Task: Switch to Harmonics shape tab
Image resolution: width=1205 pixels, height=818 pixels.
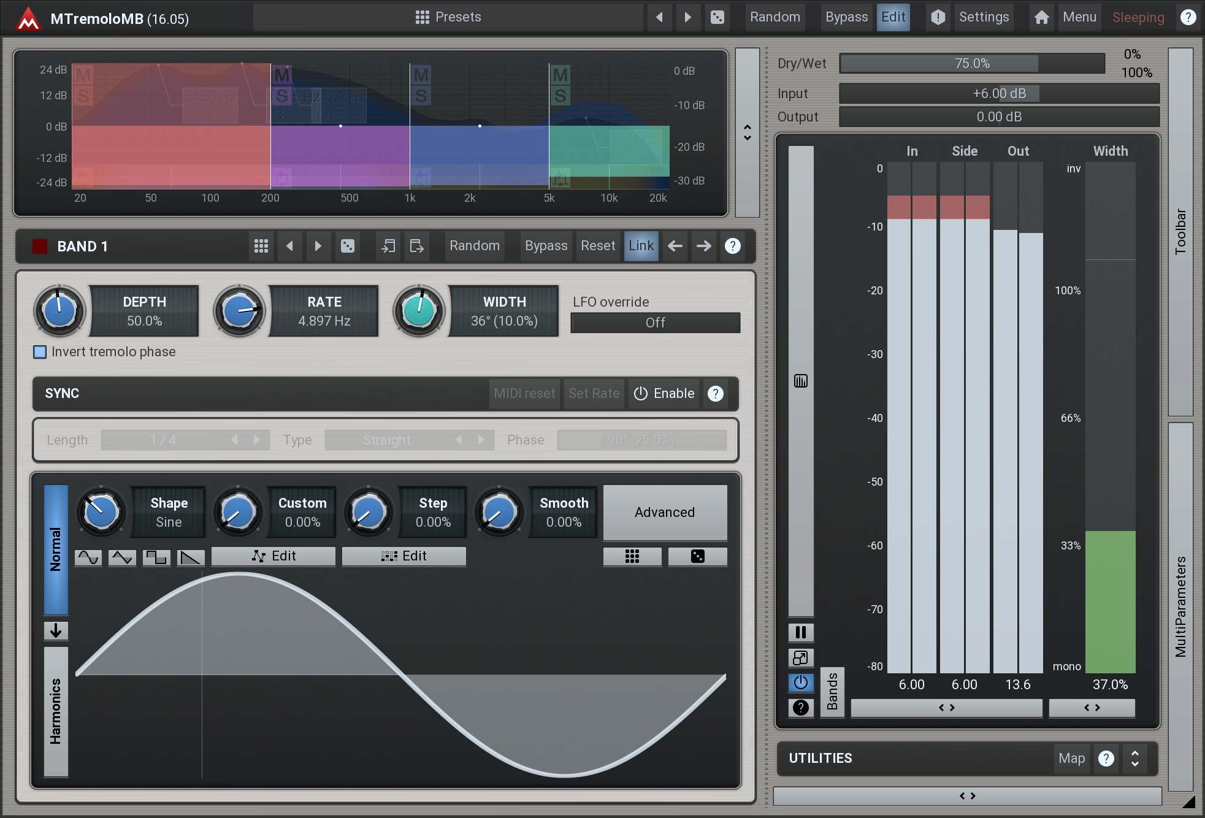Action: (56, 711)
